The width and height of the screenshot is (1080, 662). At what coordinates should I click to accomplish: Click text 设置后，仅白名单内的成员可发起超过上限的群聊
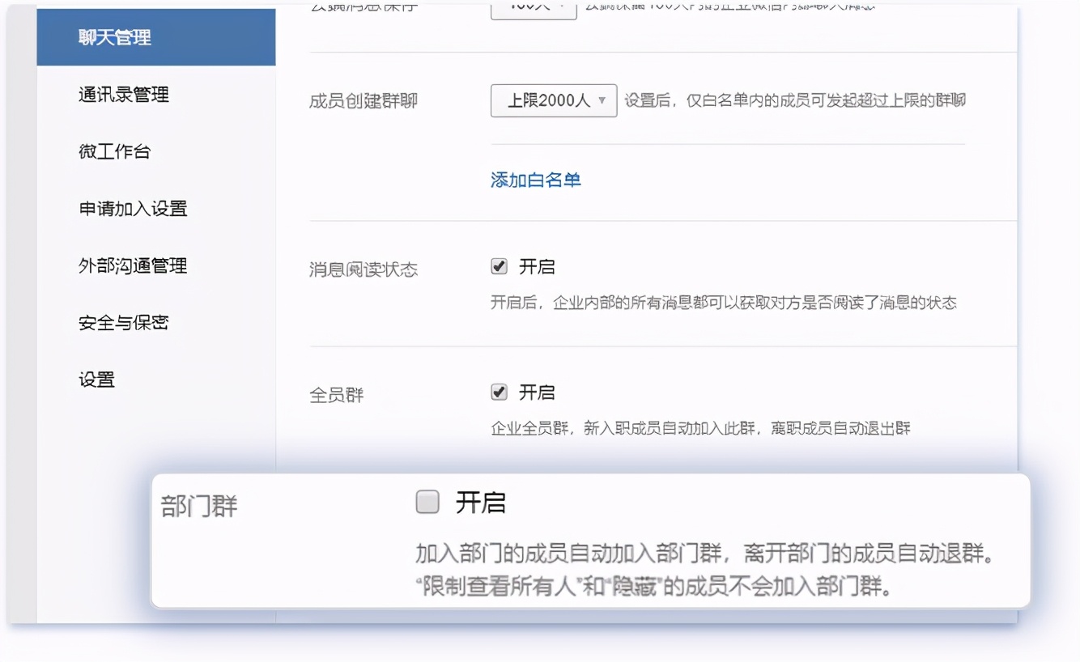795,101
